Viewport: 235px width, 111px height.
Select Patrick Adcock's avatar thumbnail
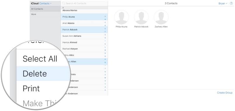(141, 17)
